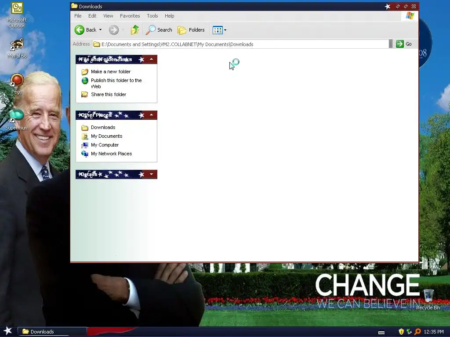Image resolution: width=450 pixels, height=337 pixels.
Task: Select Microsoft Outlook desktop icon
Action: 17,15
